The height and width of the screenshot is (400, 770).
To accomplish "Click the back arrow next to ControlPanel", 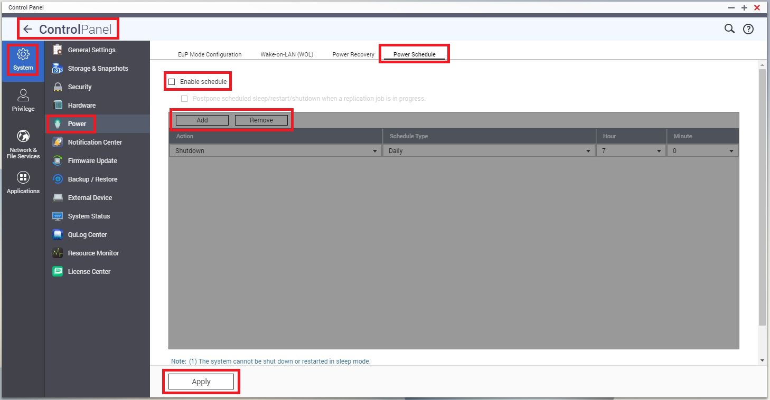I will pos(27,30).
